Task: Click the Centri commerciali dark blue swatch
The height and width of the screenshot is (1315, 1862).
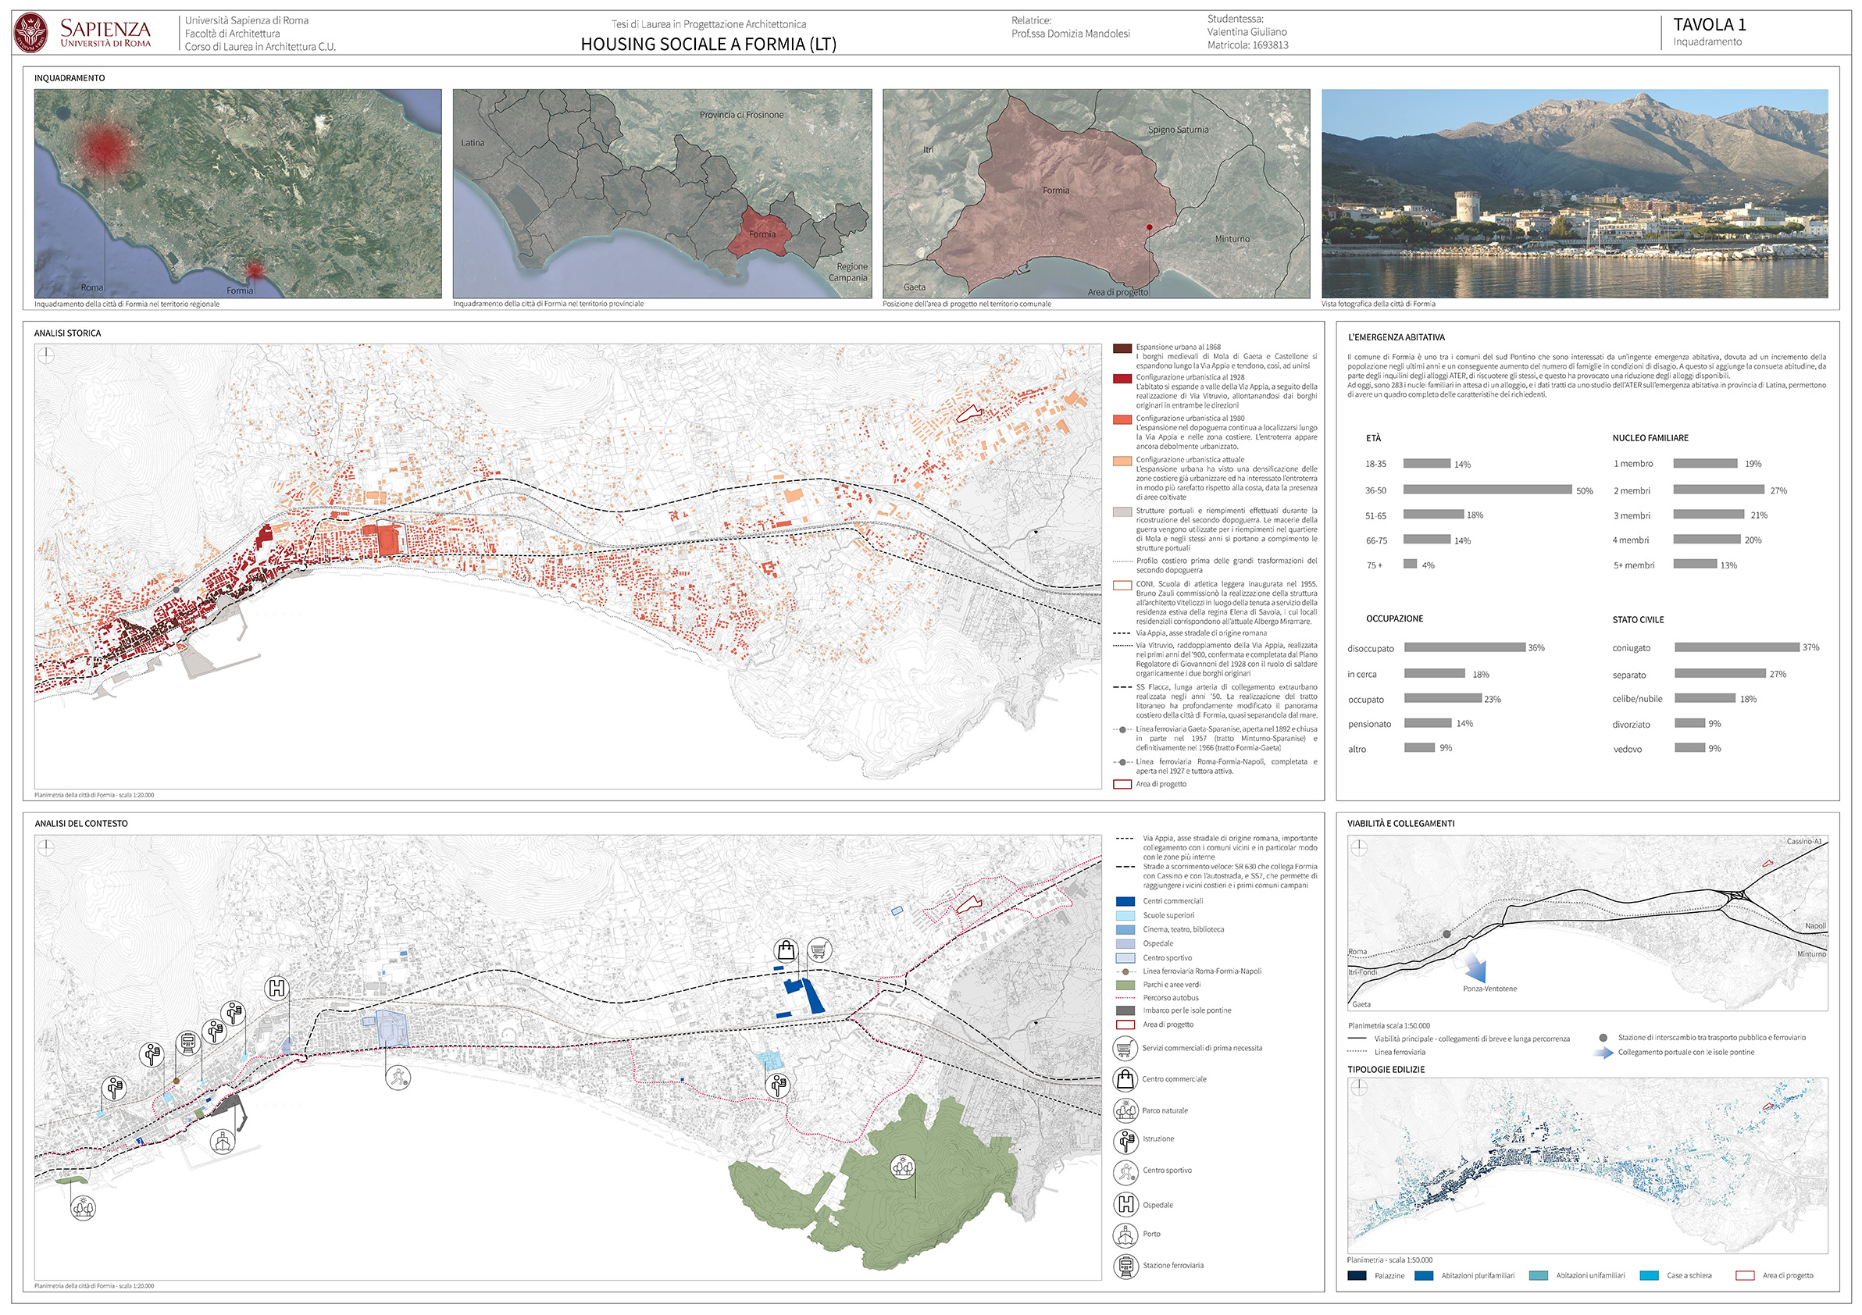Action: [x=1125, y=900]
